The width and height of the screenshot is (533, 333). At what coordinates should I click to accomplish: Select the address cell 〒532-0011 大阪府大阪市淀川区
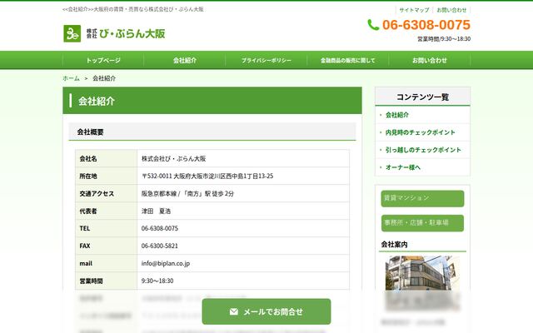tap(207, 176)
